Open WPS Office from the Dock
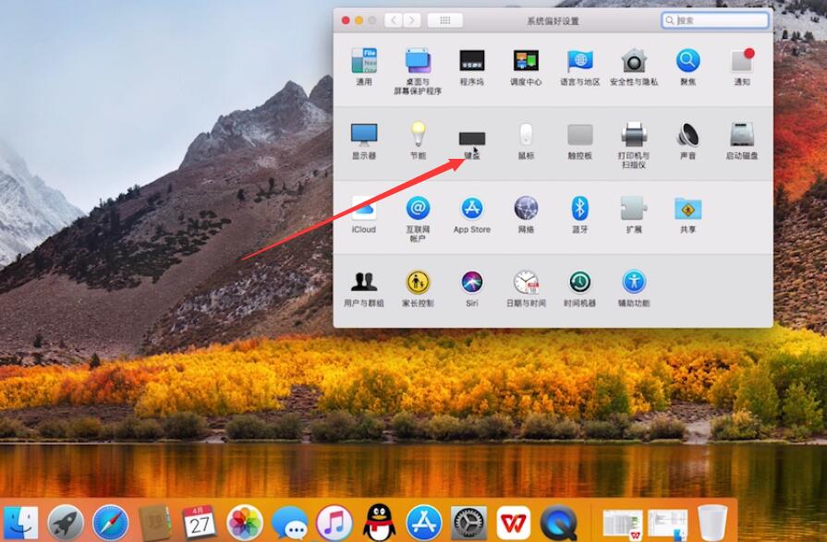The height and width of the screenshot is (542, 827). (513, 523)
